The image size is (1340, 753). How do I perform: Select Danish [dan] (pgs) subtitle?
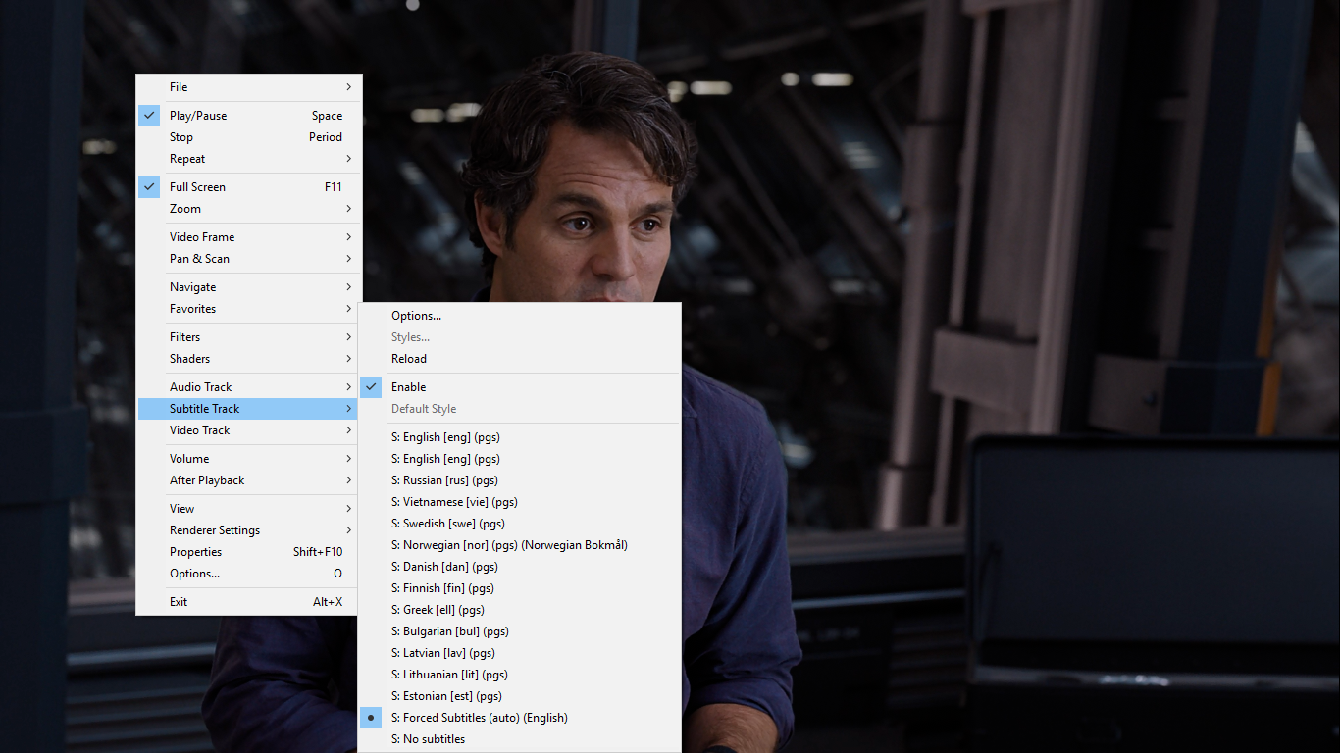tap(519, 567)
